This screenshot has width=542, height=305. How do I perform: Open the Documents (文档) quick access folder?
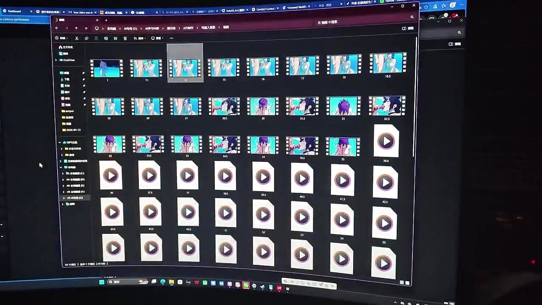pos(66,86)
